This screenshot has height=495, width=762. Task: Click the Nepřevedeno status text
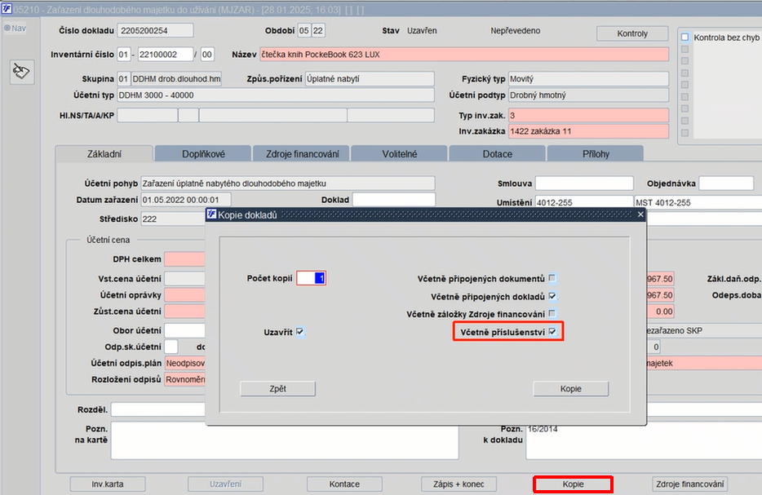pyautogui.click(x=515, y=31)
